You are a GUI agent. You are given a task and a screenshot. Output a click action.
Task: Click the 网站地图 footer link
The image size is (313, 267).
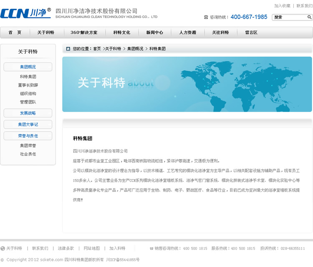click(91, 248)
